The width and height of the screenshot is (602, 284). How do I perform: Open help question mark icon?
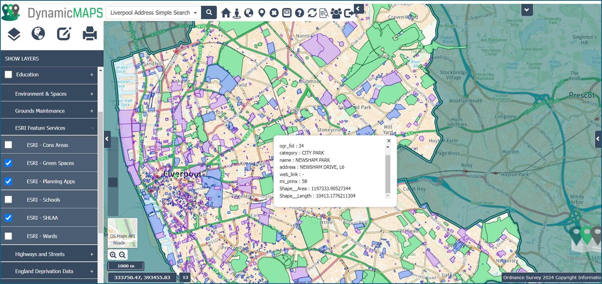pyautogui.click(x=299, y=13)
